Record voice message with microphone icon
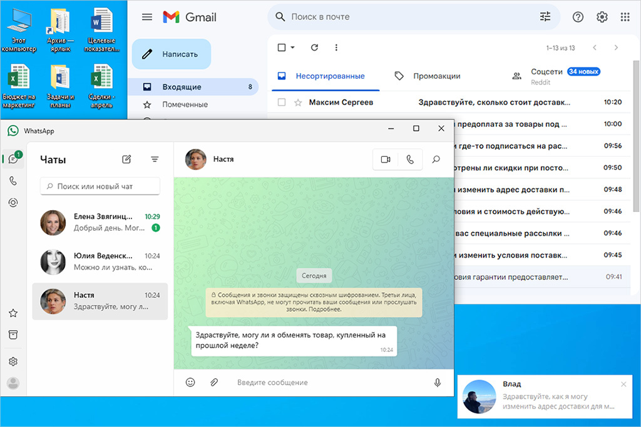 point(438,382)
